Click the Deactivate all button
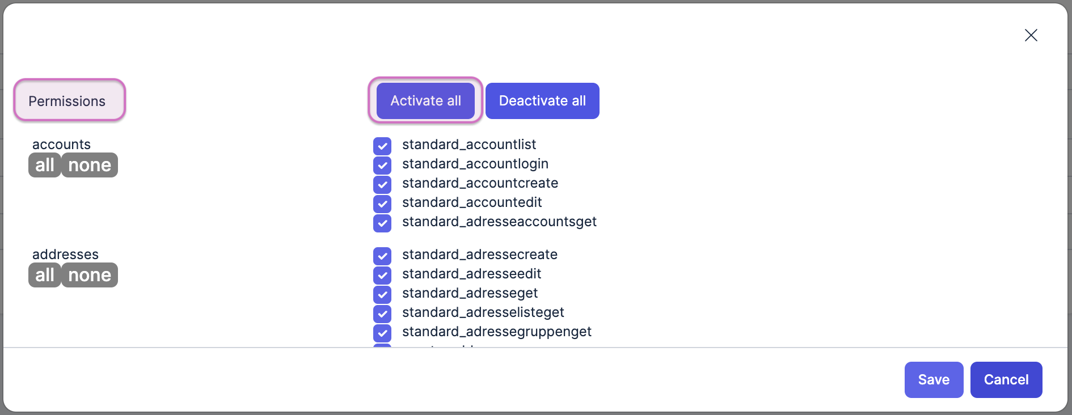Viewport: 1072px width, 415px height. coord(542,101)
